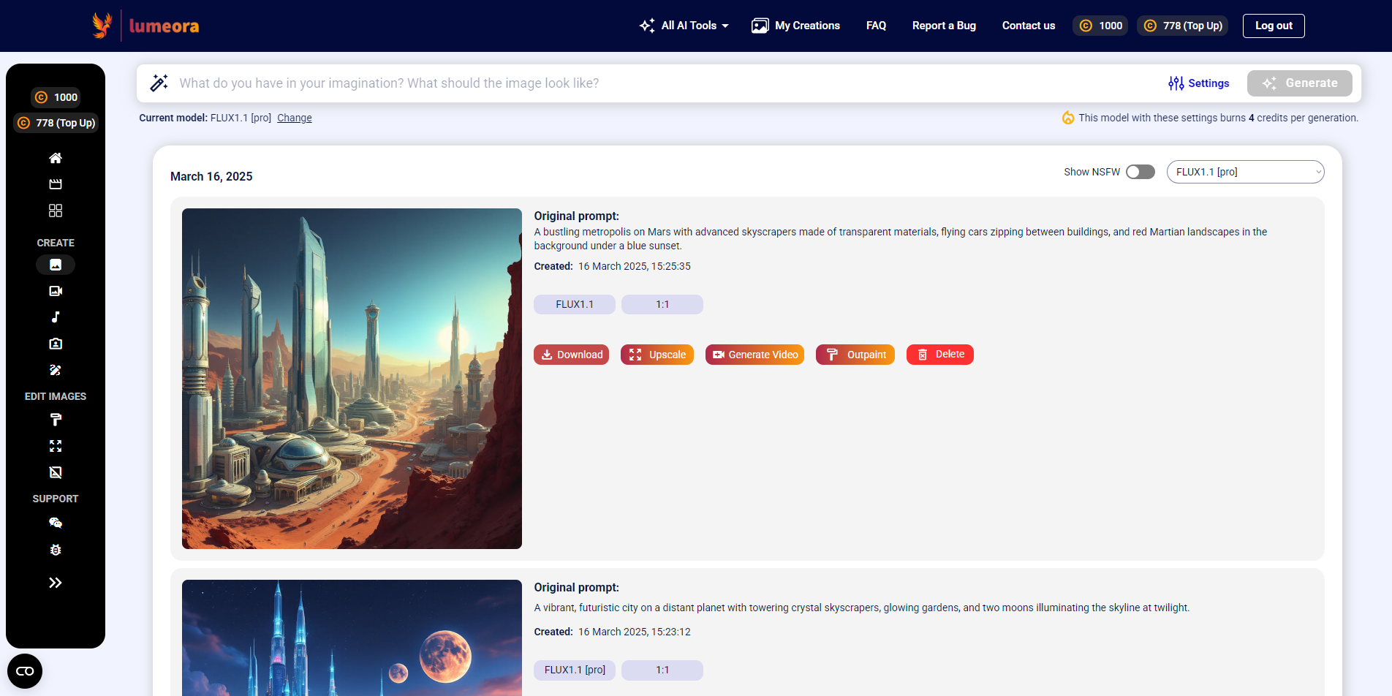This screenshot has height=696, width=1392.
Task: Toggle the Show NSFW switch
Action: tap(1140, 172)
